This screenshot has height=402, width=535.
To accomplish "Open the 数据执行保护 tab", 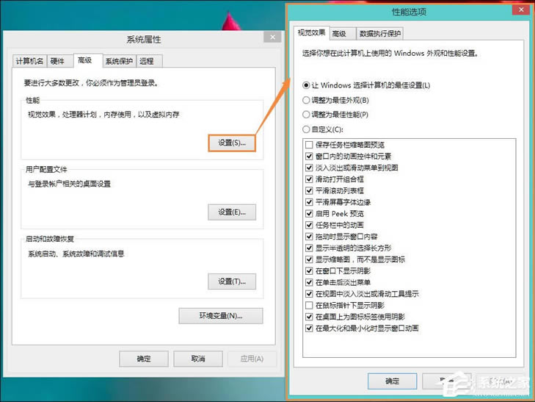I will tap(379, 34).
